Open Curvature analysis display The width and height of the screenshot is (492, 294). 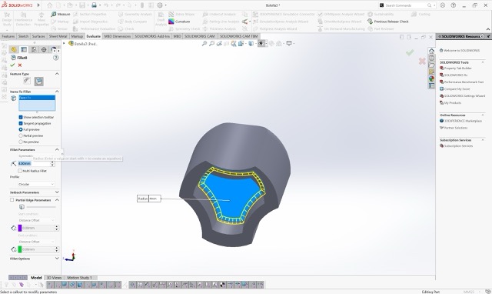[x=179, y=22]
